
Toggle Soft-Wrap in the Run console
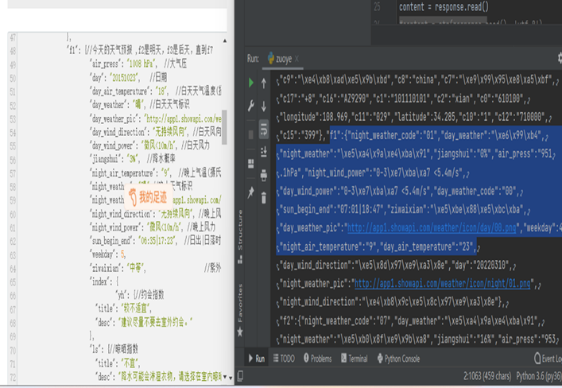(264, 129)
